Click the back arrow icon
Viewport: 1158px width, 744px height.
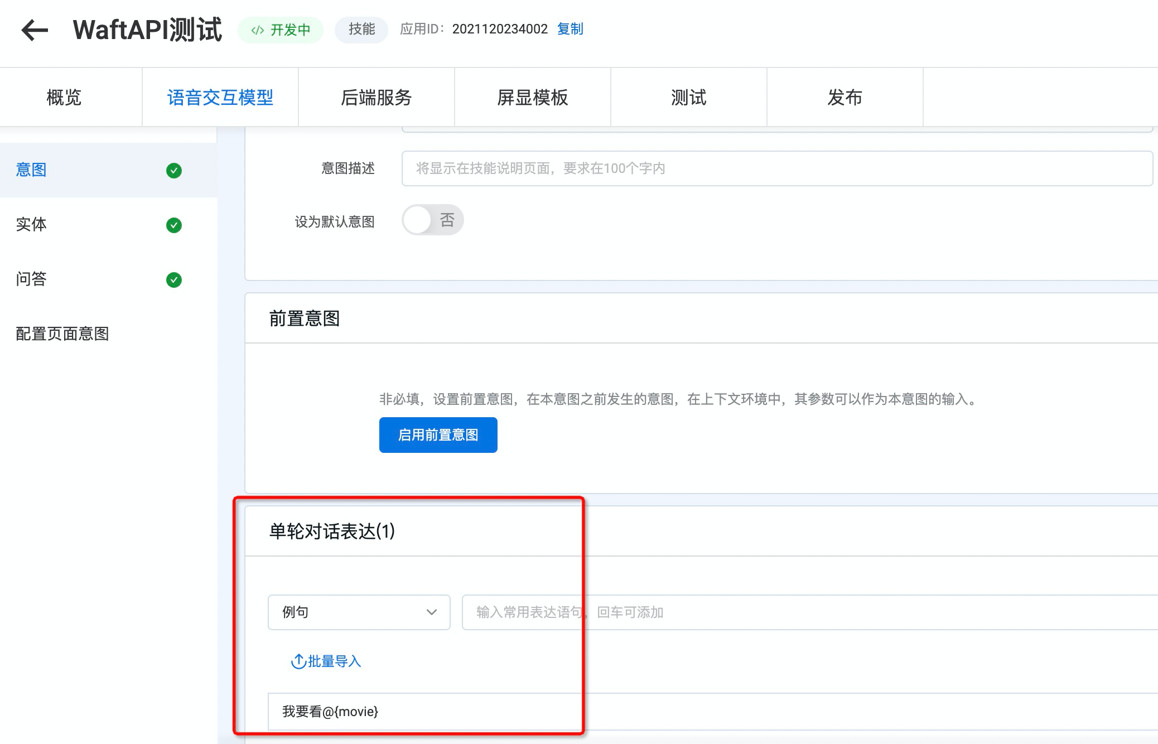tap(35, 30)
